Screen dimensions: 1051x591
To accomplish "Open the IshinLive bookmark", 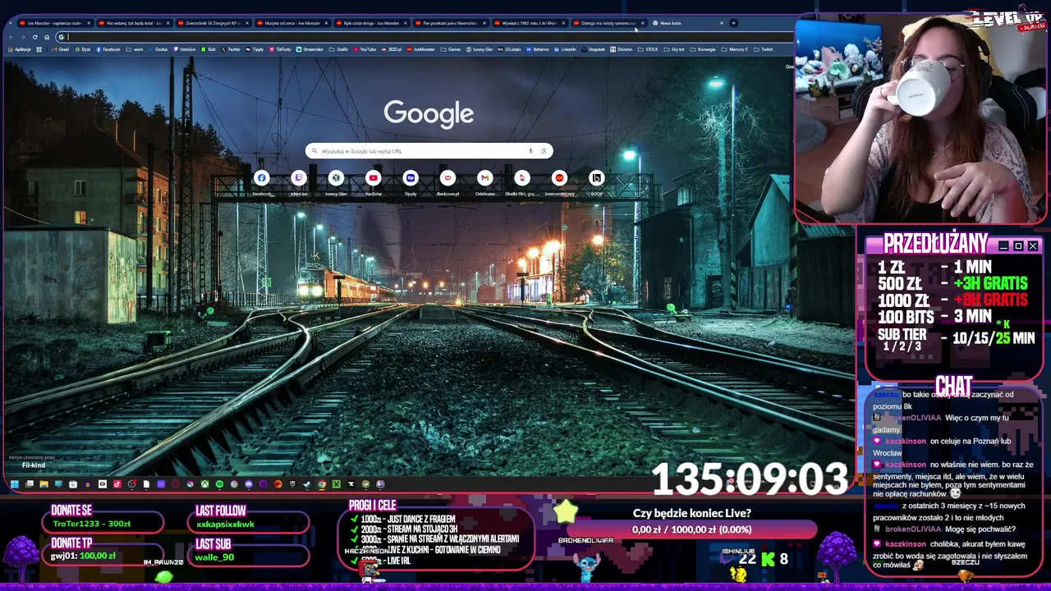I will [x=185, y=49].
